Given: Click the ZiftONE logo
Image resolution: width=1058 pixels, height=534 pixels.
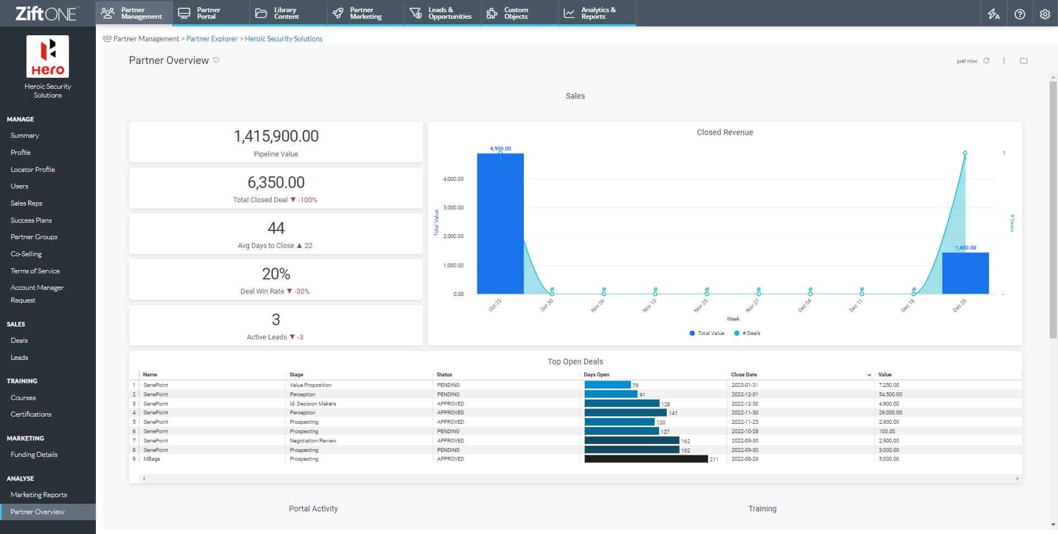Looking at the screenshot, I should (x=47, y=13).
